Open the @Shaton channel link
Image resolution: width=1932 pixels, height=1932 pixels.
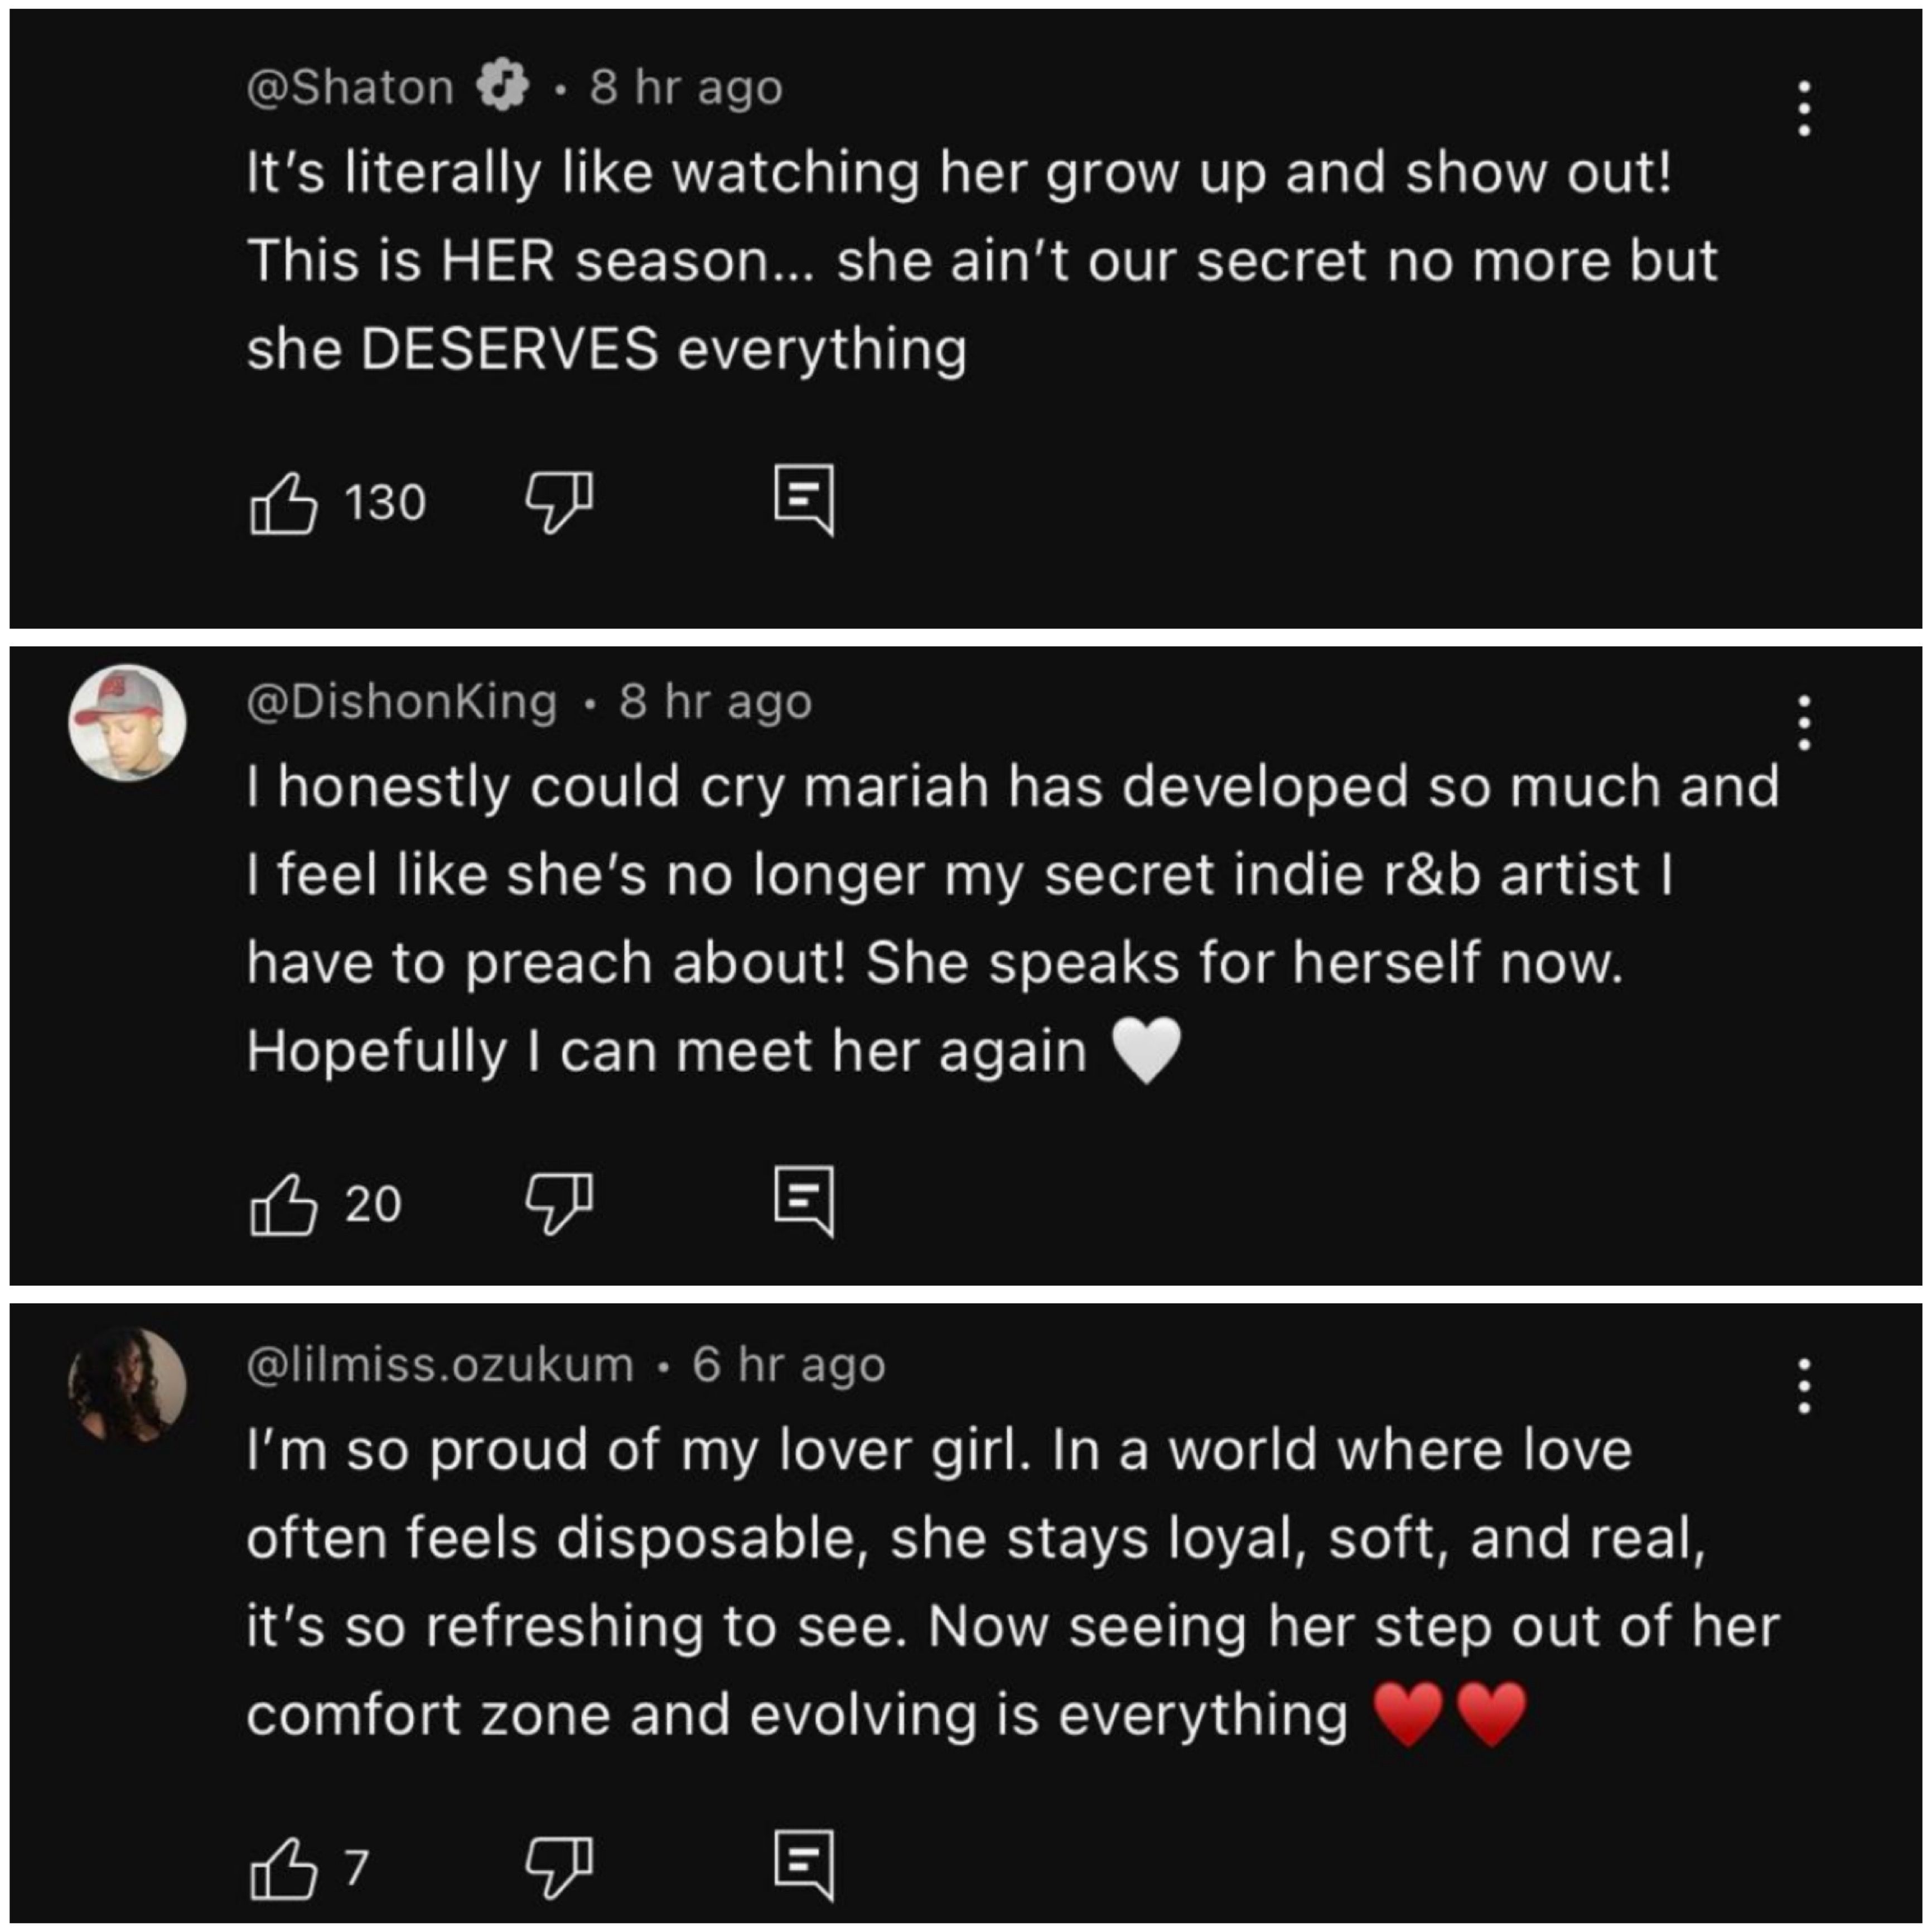[x=350, y=88]
